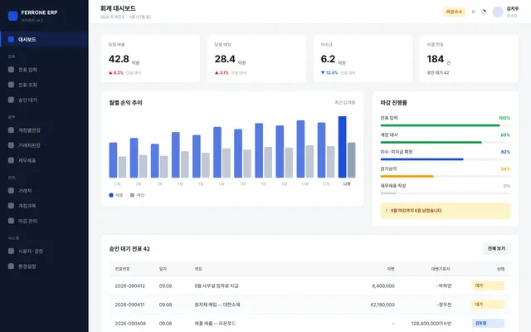Click the 계정 대사 progress bar

446,142
